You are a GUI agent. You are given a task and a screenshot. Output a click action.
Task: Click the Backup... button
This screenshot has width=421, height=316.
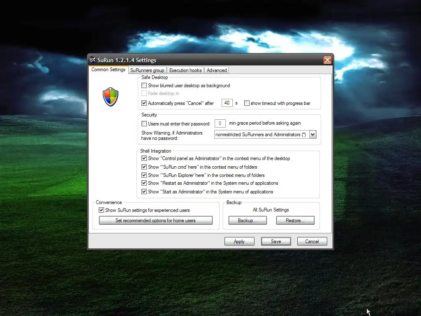[248, 221]
